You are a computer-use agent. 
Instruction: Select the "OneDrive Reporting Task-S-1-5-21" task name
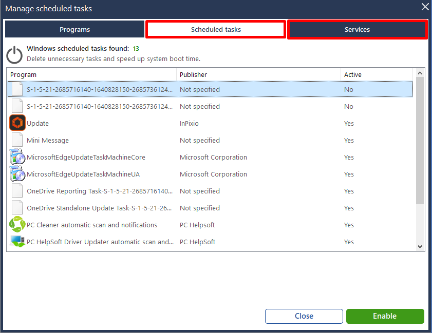pos(100,191)
